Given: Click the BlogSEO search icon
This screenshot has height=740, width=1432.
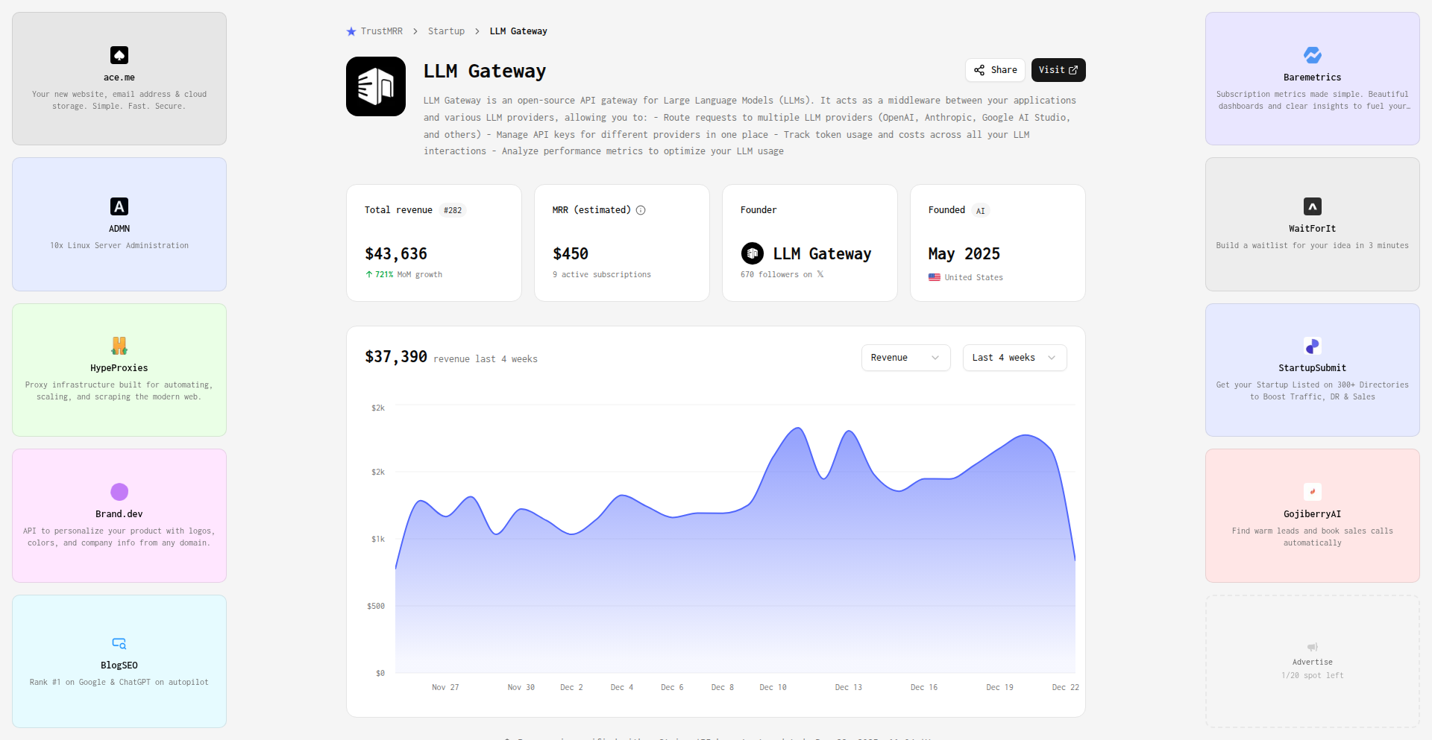Looking at the screenshot, I should pyautogui.click(x=119, y=643).
